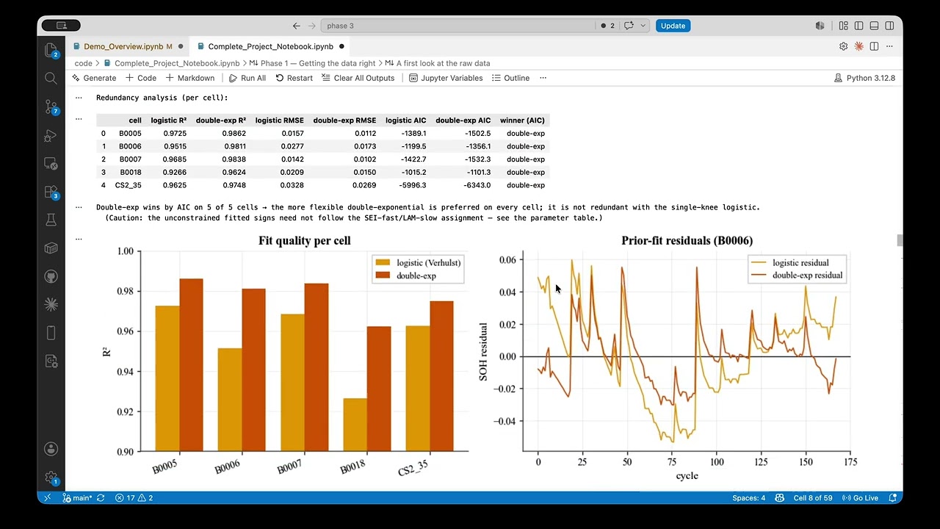Synchronize changes in the status bar
The height and width of the screenshot is (529, 940).
(101, 498)
